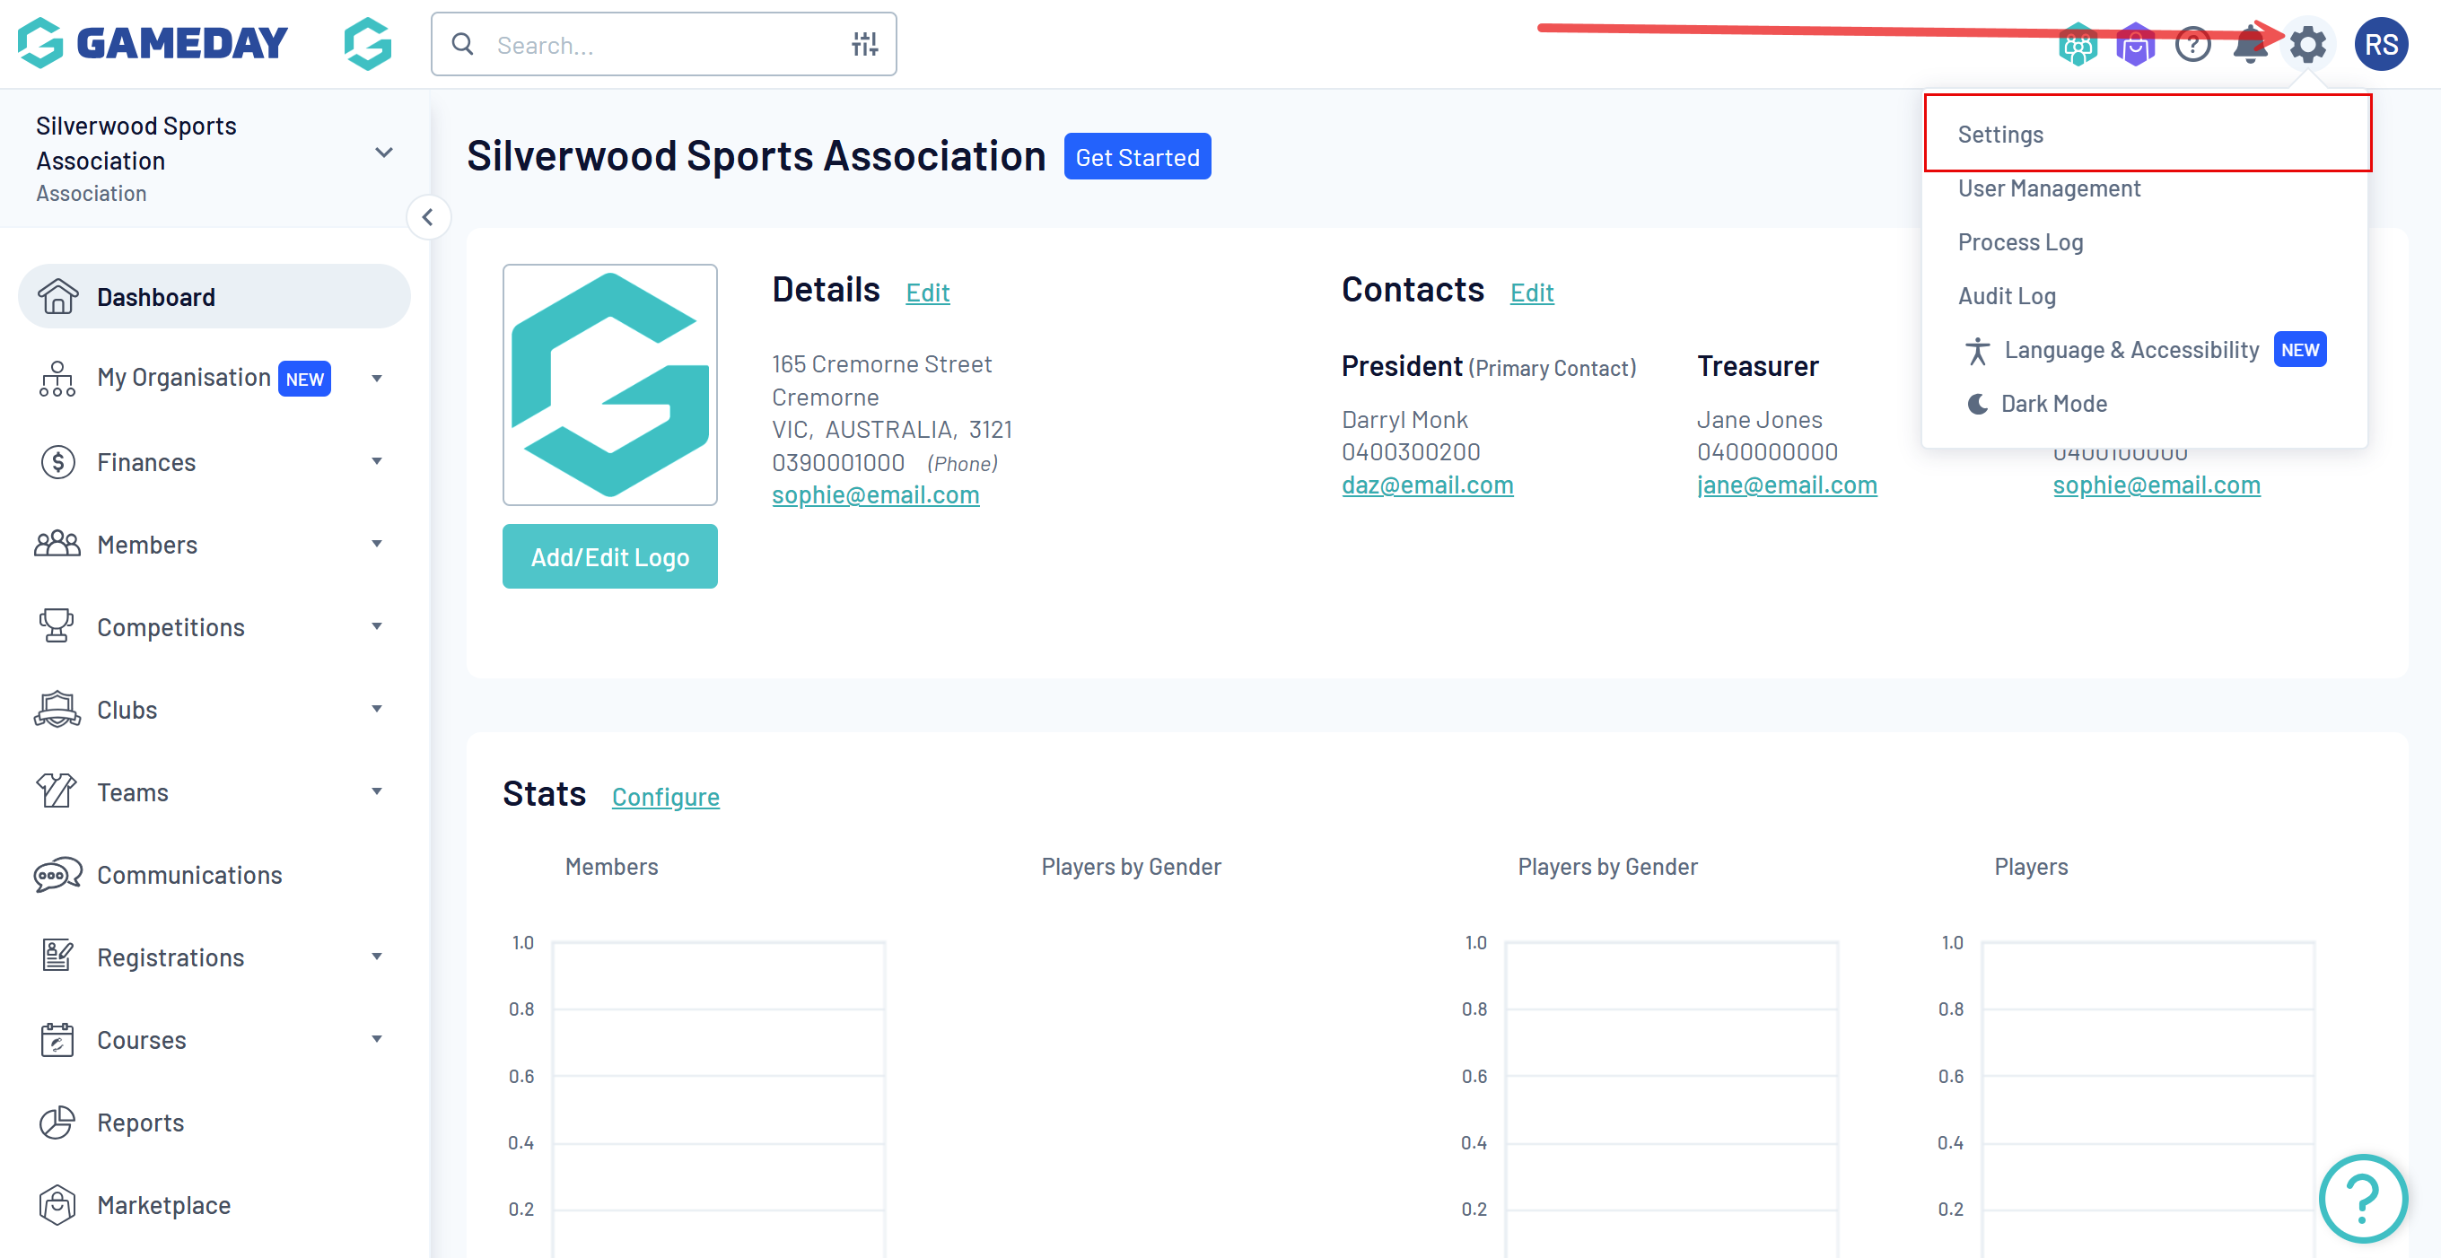Click the Add/Edit Logo button

pos(609,556)
